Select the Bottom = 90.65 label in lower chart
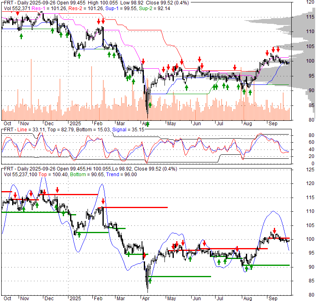 tap(87, 175)
